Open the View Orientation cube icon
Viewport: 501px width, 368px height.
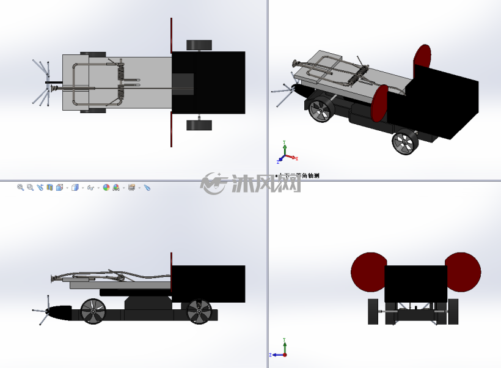[x=59, y=188]
